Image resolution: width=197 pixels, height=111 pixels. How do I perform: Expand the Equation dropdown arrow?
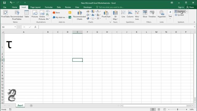187,11
